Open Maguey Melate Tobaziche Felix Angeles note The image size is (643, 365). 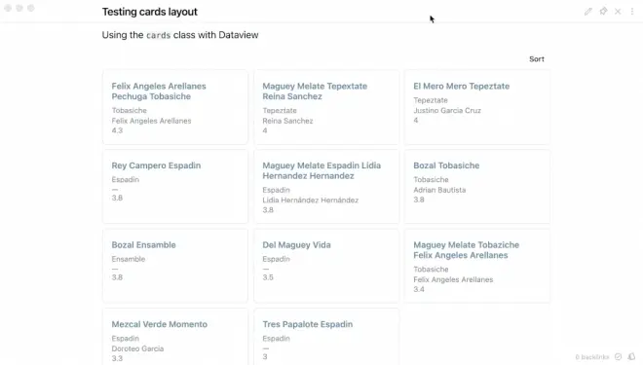(x=467, y=250)
